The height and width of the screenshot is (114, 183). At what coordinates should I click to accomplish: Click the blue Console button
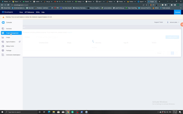point(177,12)
